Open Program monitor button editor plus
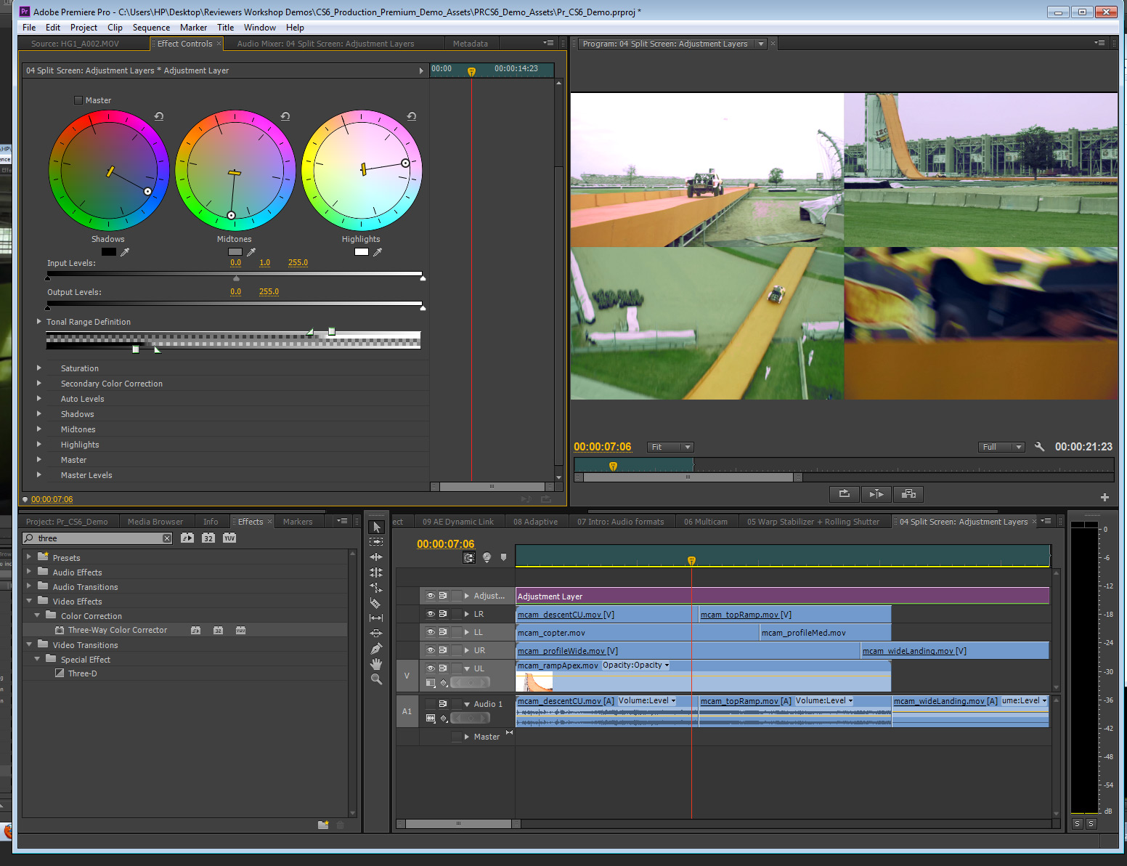Screen dimensions: 1127x866 pos(1104,498)
